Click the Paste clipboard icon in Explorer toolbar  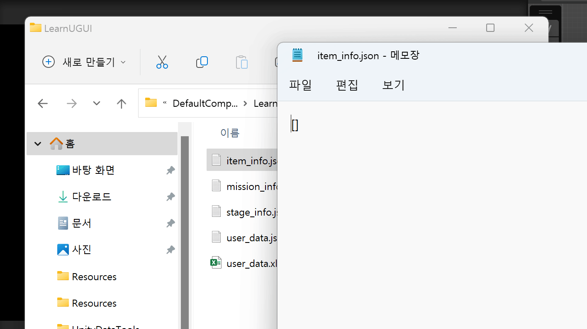click(x=242, y=62)
